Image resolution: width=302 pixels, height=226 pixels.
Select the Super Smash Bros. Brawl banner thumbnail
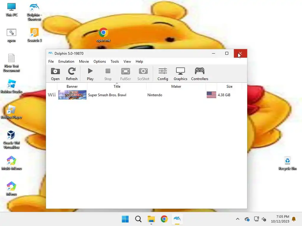pyautogui.click(x=72, y=95)
